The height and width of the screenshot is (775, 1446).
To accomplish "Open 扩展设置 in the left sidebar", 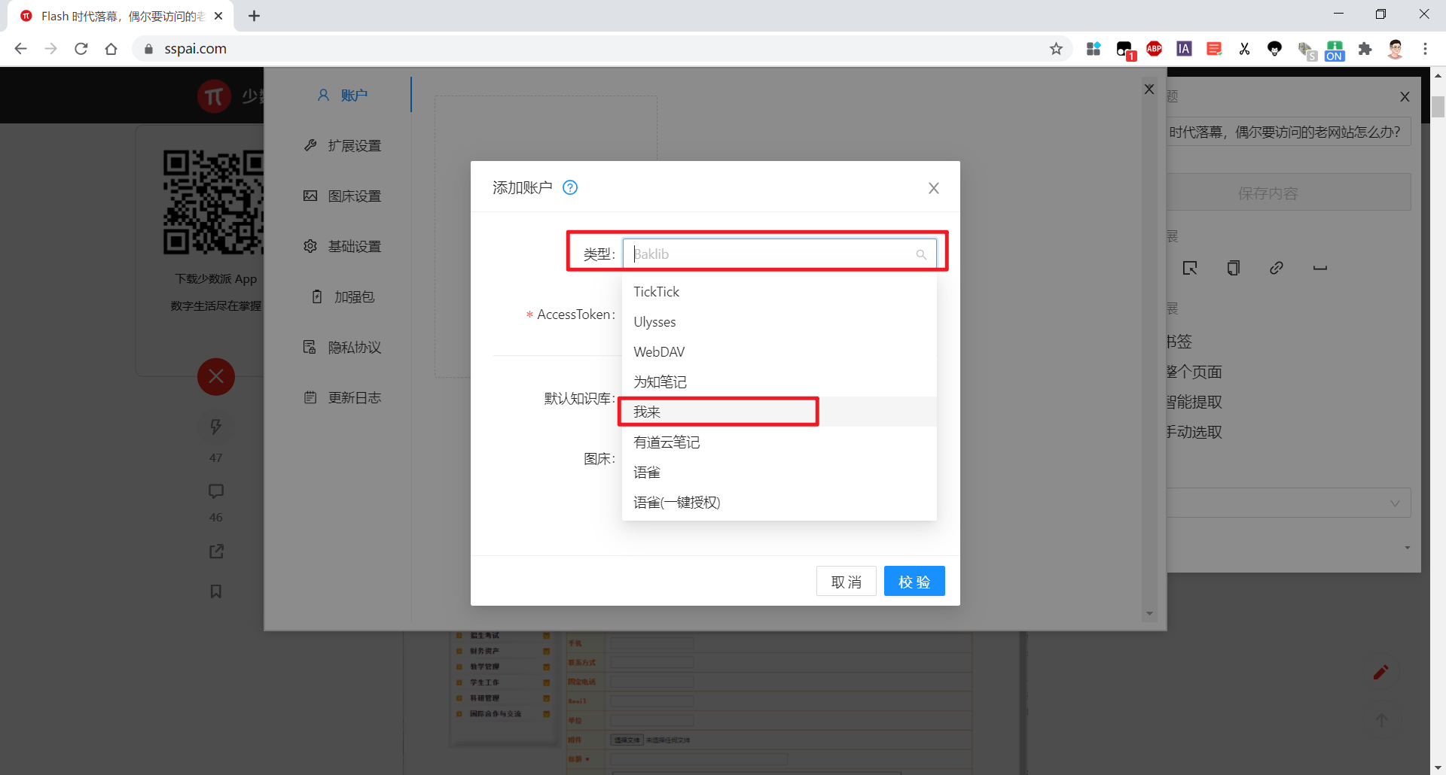I will [x=353, y=145].
